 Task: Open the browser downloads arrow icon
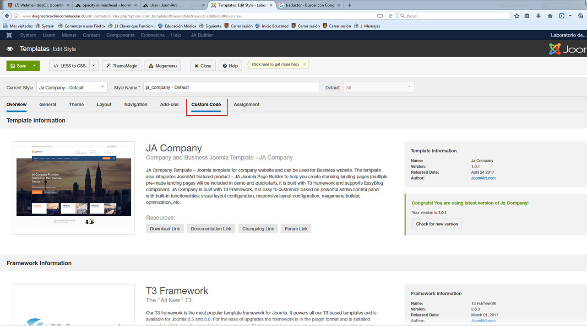538,16
